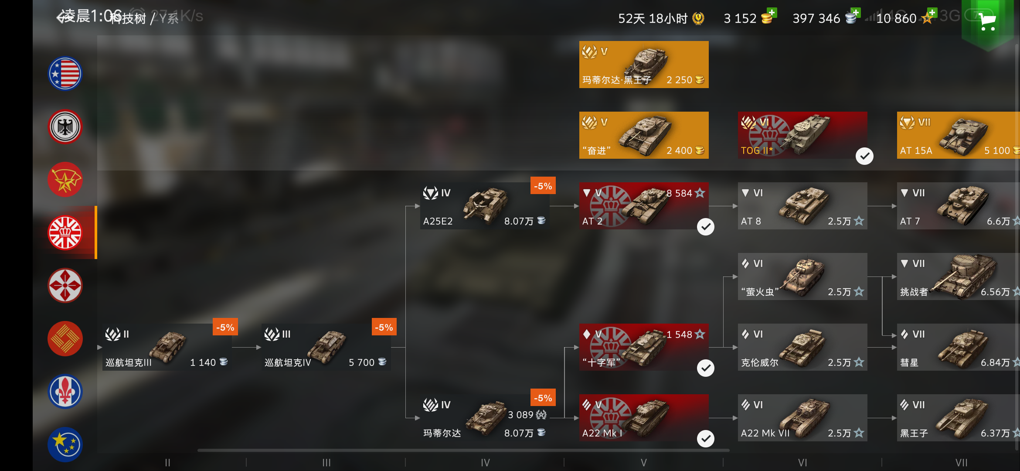Open the A25E2 tank card
The height and width of the screenshot is (471, 1020).
tap(485, 206)
